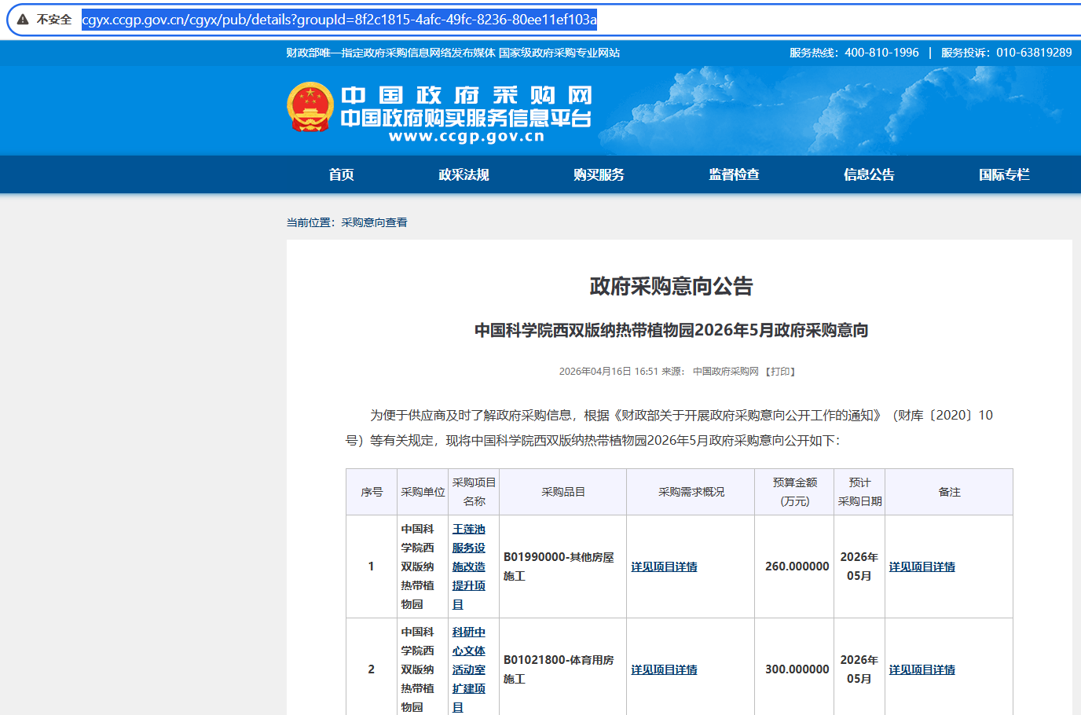Click the 采购意向查看 breadcrumb text

point(374,222)
